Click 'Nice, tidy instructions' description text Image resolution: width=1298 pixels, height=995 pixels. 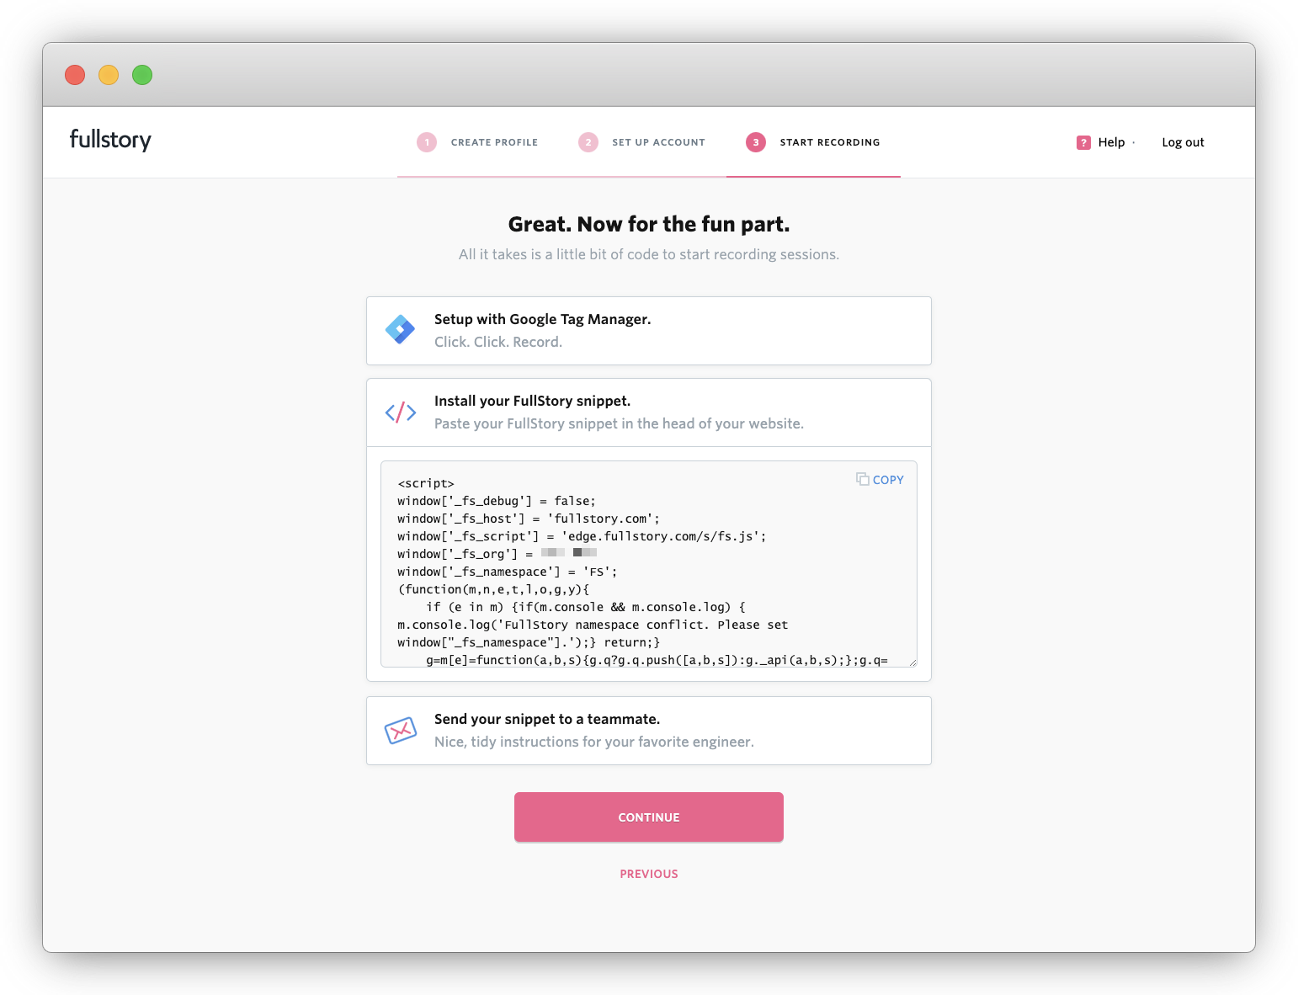click(594, 742)
